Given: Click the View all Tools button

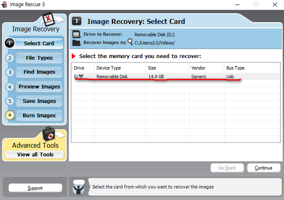Looking at the screenshot, I should pyautogui.click(x=35, y=155).
